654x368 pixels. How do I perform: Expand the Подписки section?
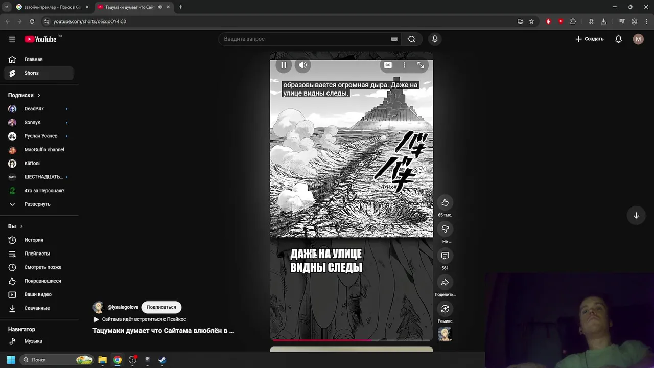pyautogui.click(x=24, y=95)
